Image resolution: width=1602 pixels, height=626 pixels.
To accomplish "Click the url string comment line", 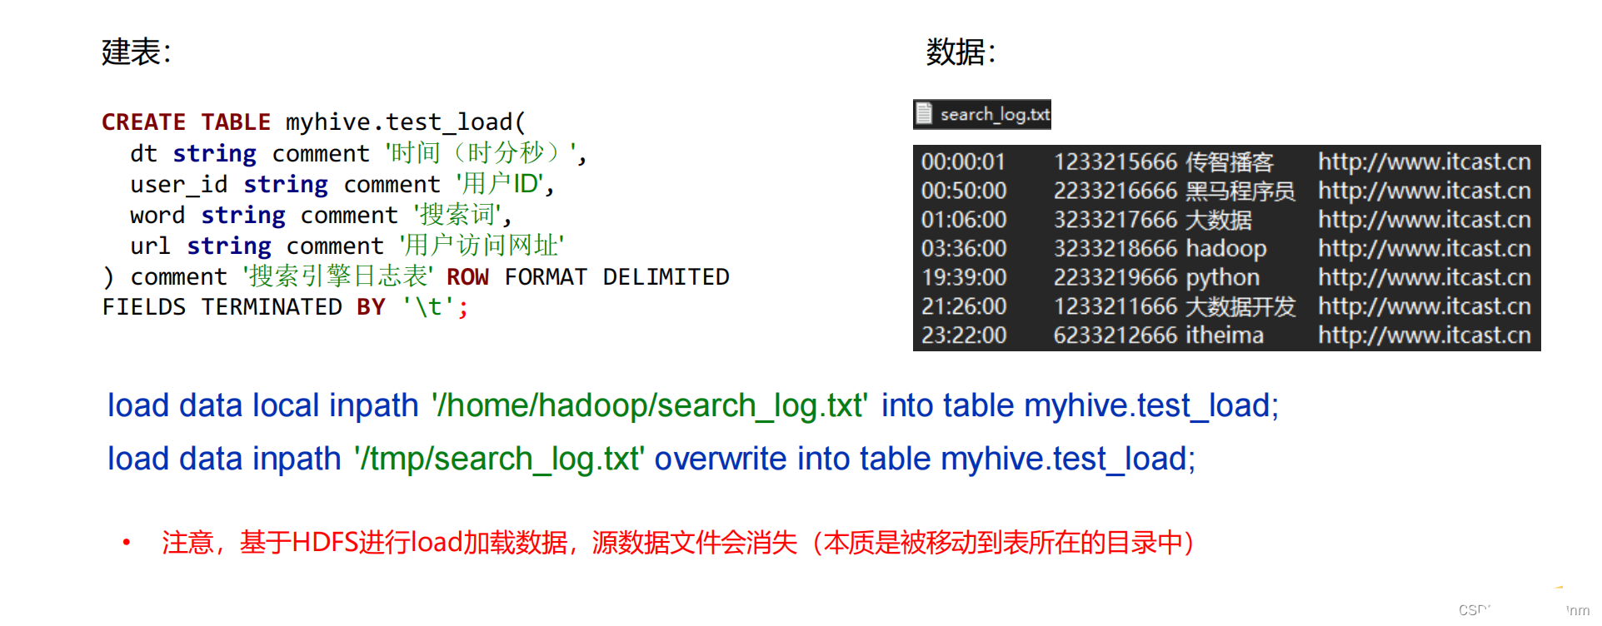I will click(x=347, y=246).
